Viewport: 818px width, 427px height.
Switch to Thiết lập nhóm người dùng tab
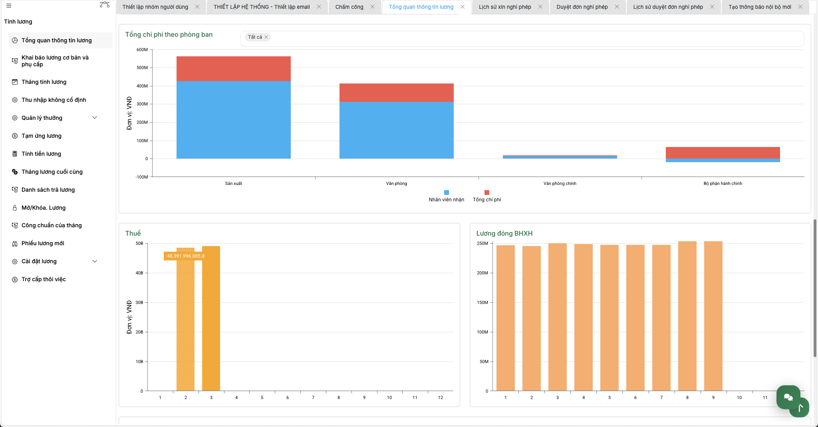click(155, 7)
